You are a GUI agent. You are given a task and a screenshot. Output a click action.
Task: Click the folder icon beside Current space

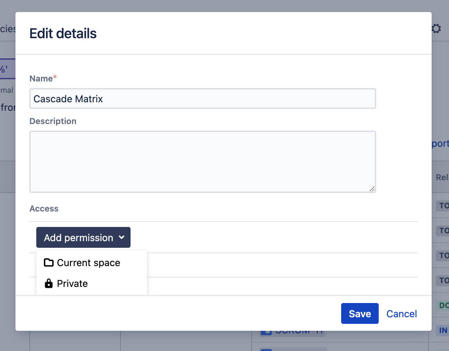[x=49, y=262]
